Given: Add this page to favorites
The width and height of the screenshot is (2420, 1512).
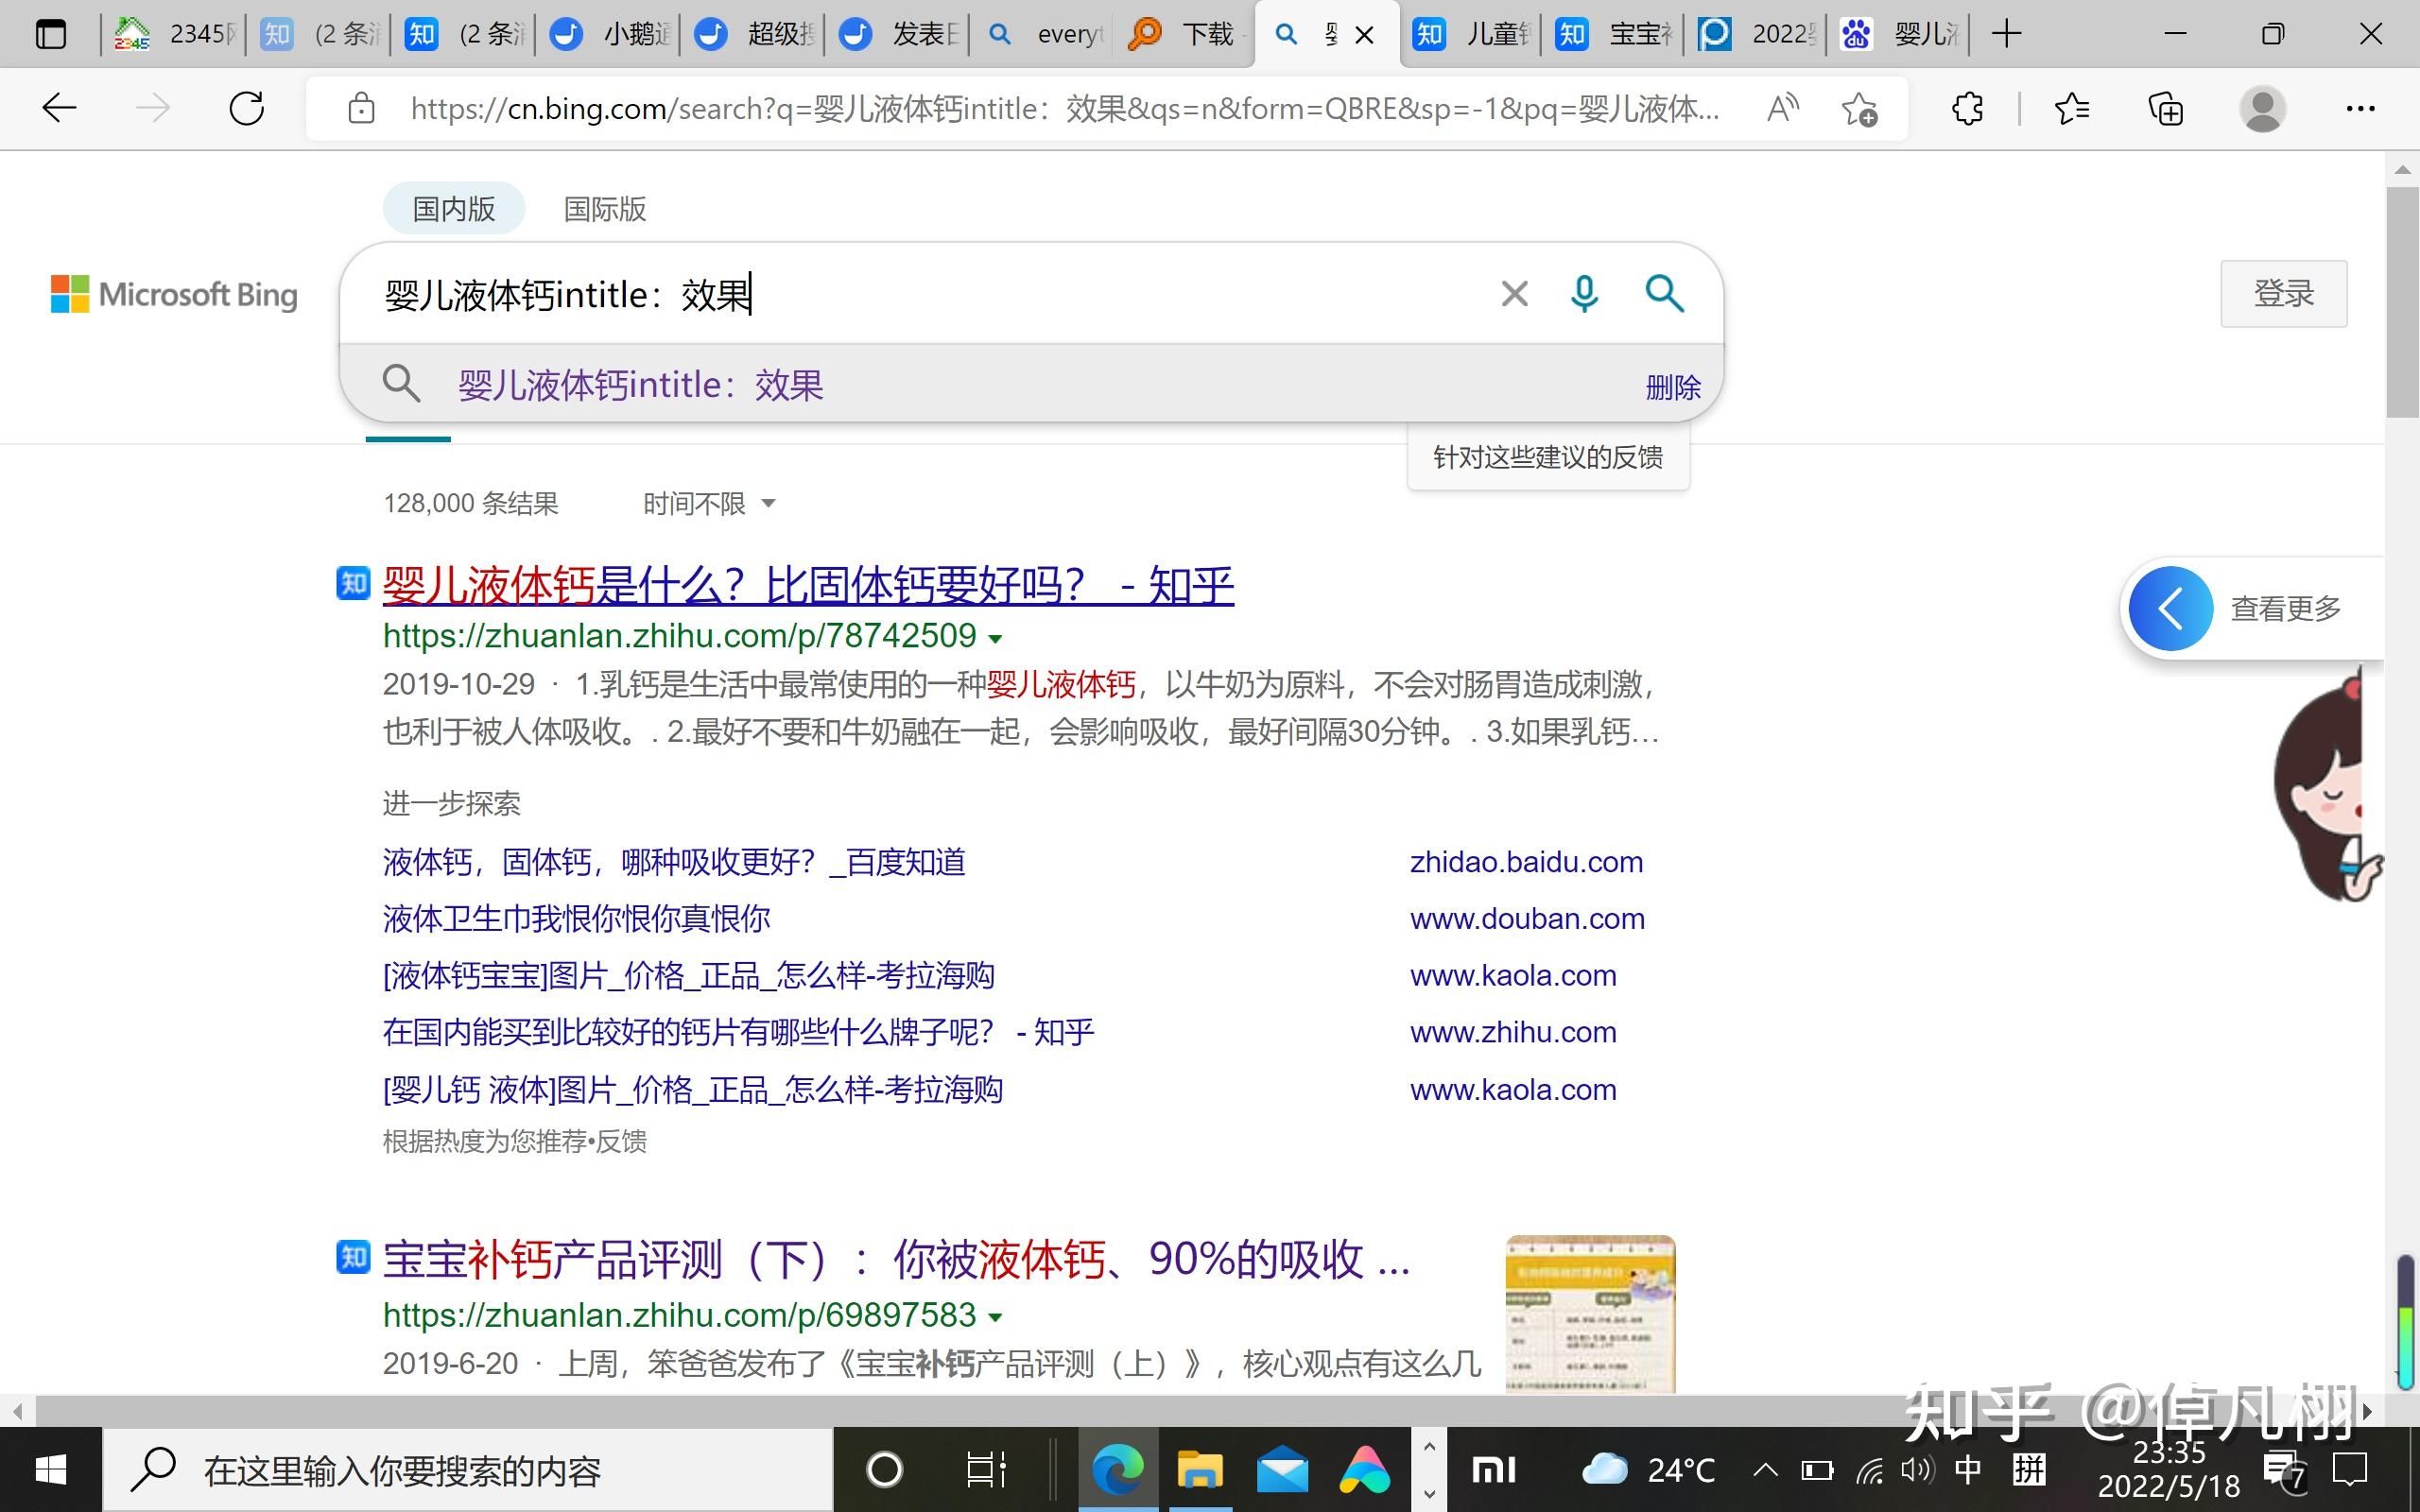Looking at the screenshot, I should (x=1859, y=108).
